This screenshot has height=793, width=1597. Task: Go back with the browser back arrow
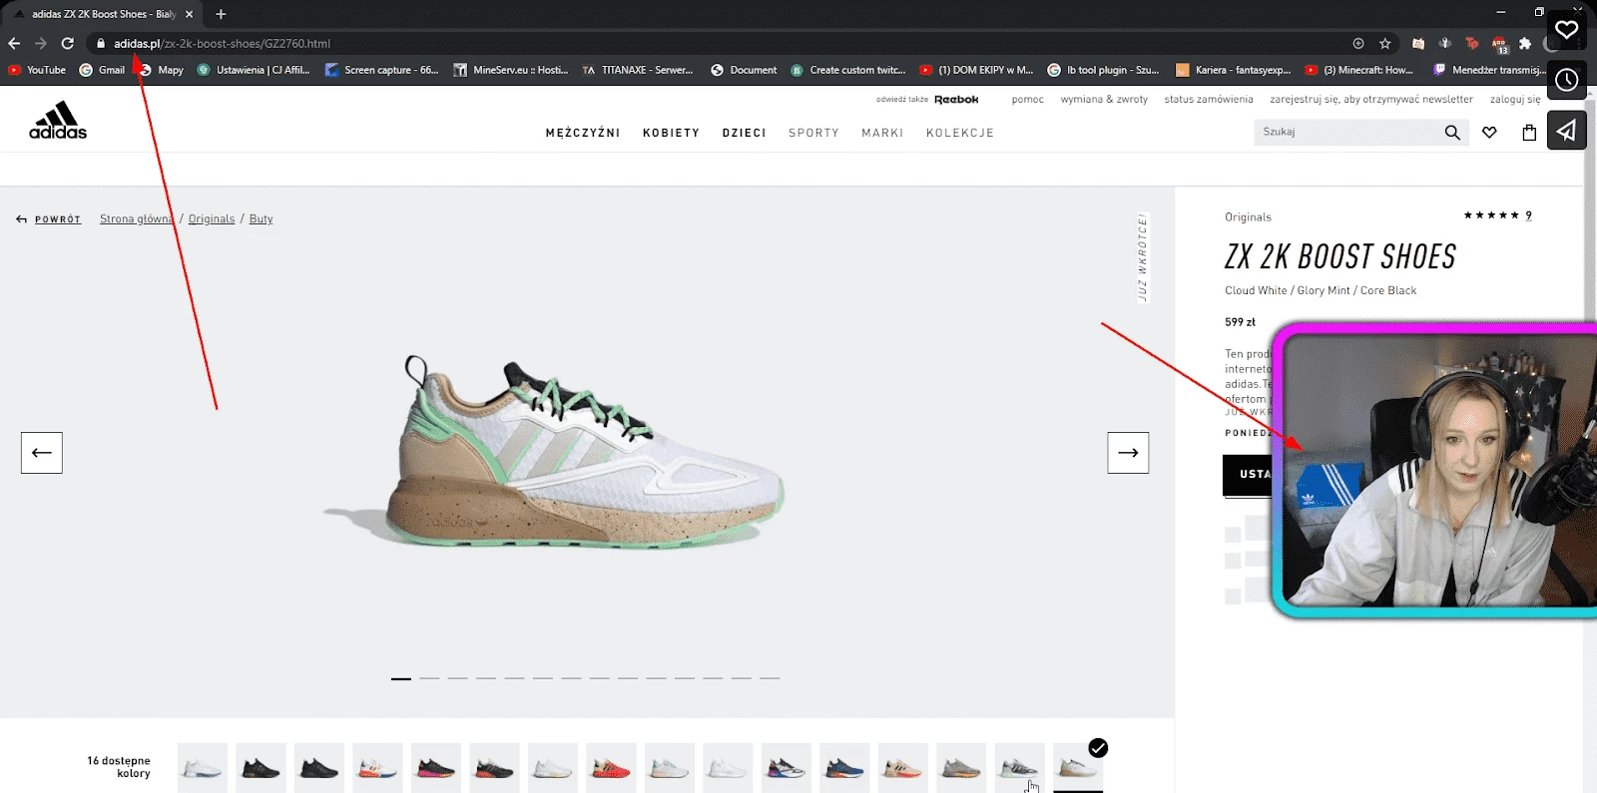coord(14,43)
